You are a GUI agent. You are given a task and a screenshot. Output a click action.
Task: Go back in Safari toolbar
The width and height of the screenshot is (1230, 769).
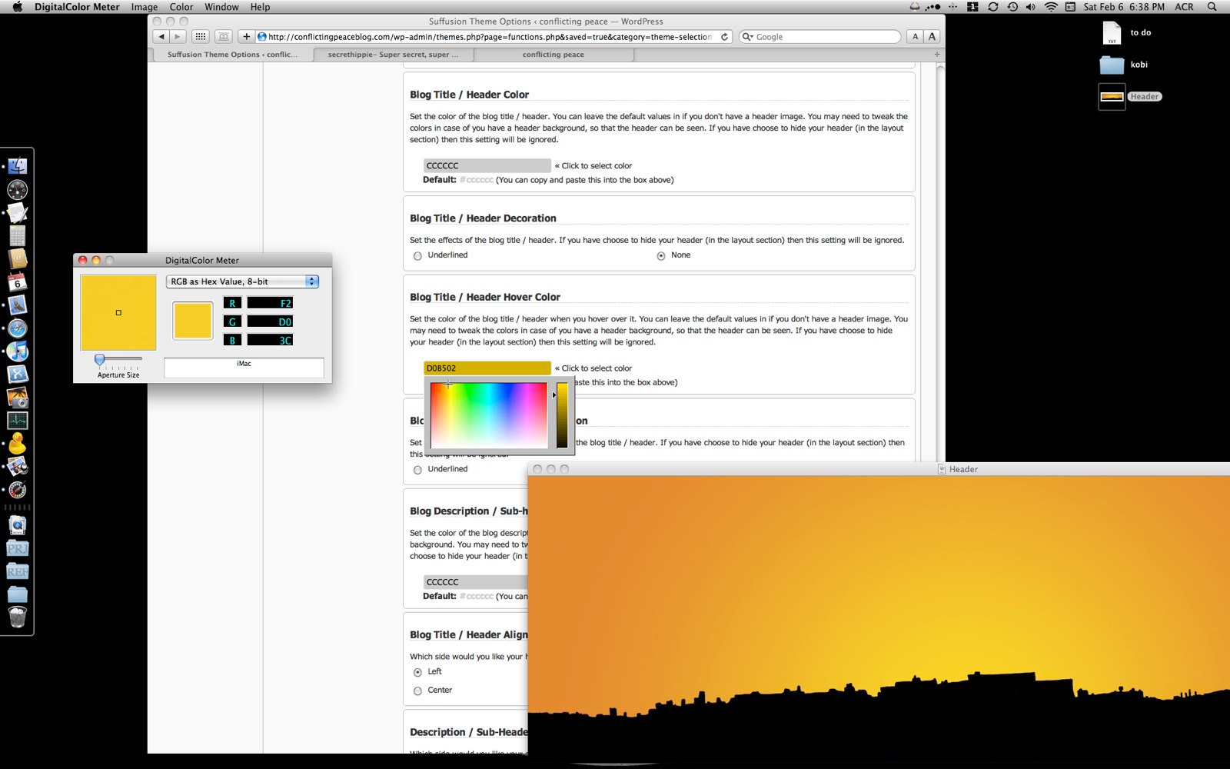click(161, 36)
